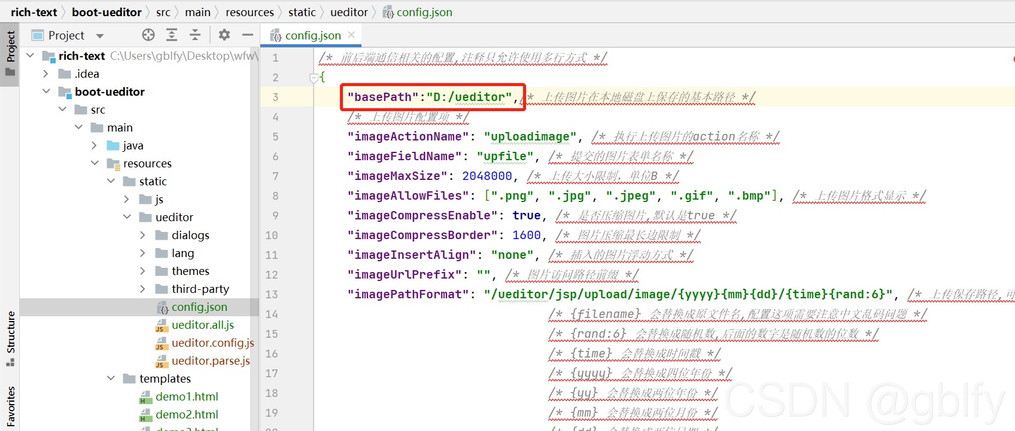Screen dimensions: 1015x431
Task: Select the third-party folder in tree
Action: point(200,289)
